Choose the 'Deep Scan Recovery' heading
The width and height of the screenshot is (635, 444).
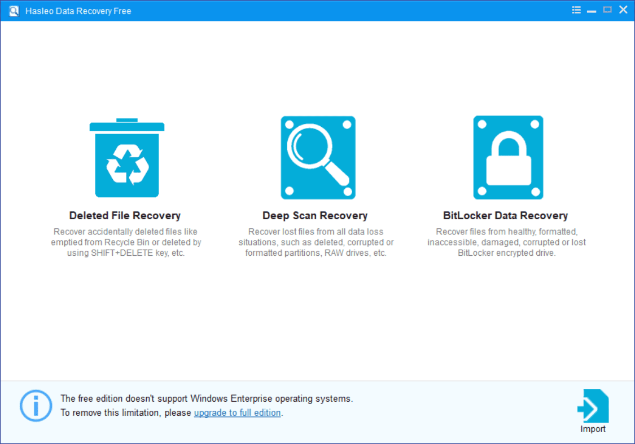(315, 216)
